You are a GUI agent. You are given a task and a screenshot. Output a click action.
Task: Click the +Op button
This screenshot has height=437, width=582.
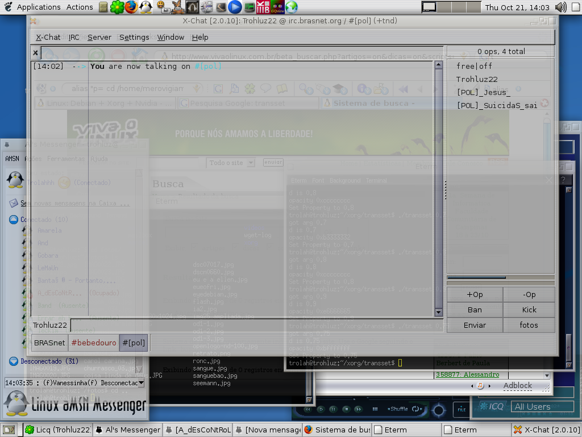point(475,294)
